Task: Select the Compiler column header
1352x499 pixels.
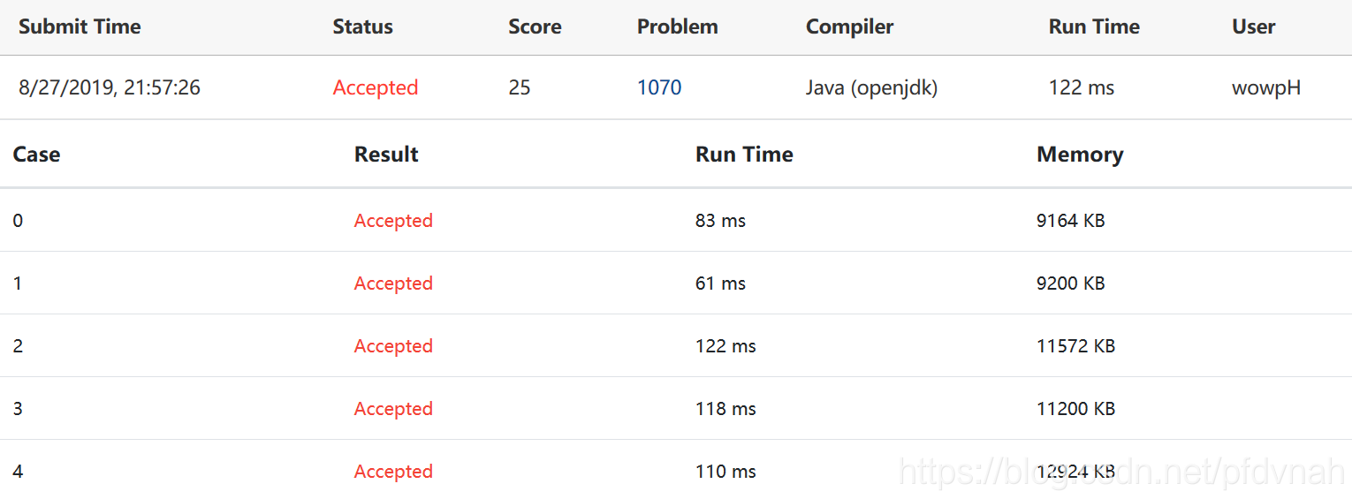Action: 850,26
